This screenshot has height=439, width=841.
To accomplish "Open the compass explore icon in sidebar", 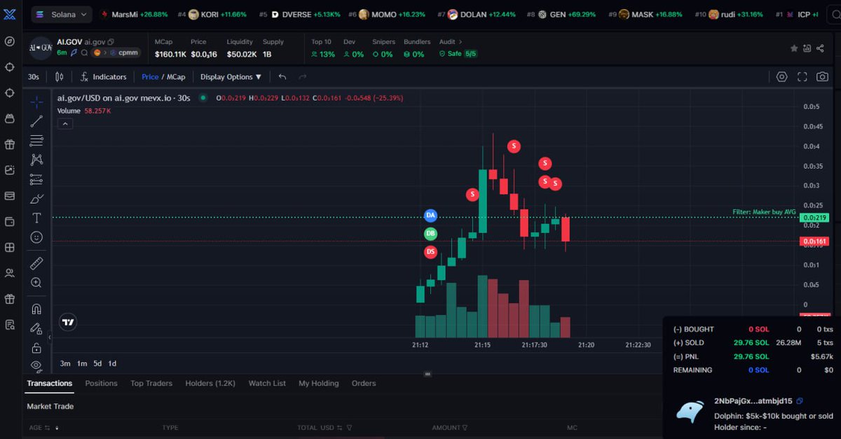I will click(10, 41).
